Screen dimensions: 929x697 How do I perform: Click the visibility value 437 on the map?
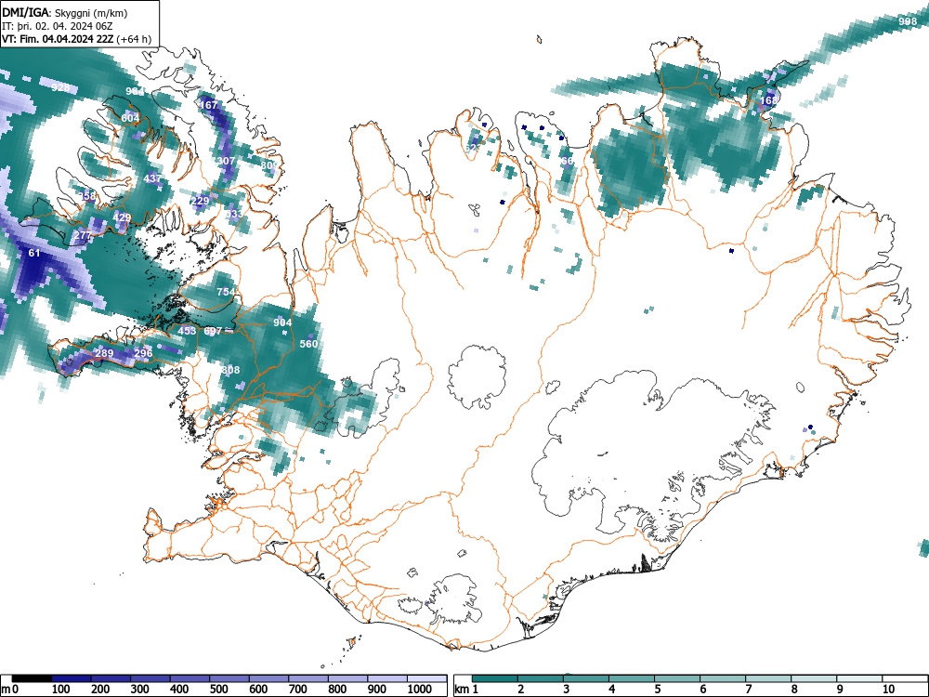152,178
